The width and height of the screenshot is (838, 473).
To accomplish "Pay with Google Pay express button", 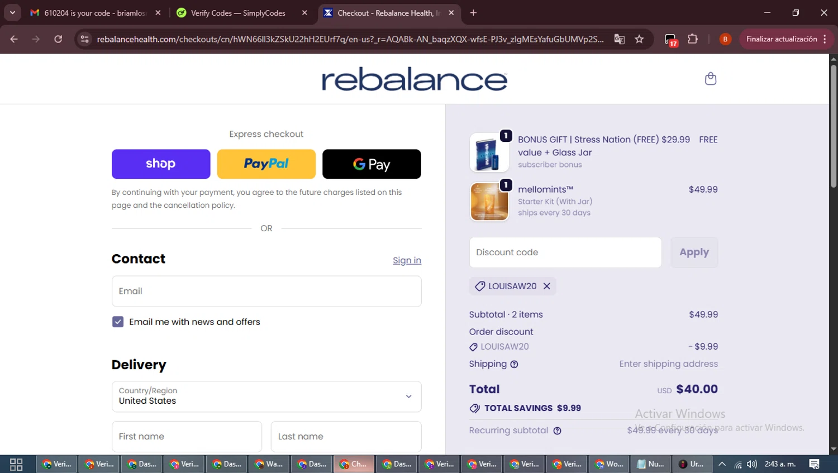I will [x=372, y=164].
